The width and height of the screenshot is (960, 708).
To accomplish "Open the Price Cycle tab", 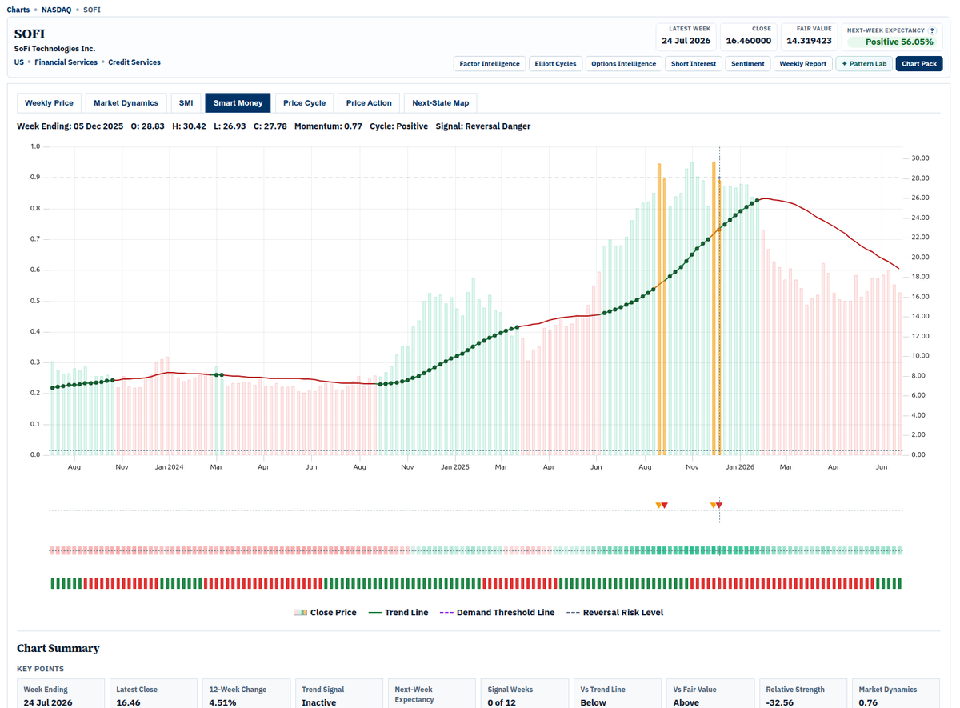I will coord(304,102).
